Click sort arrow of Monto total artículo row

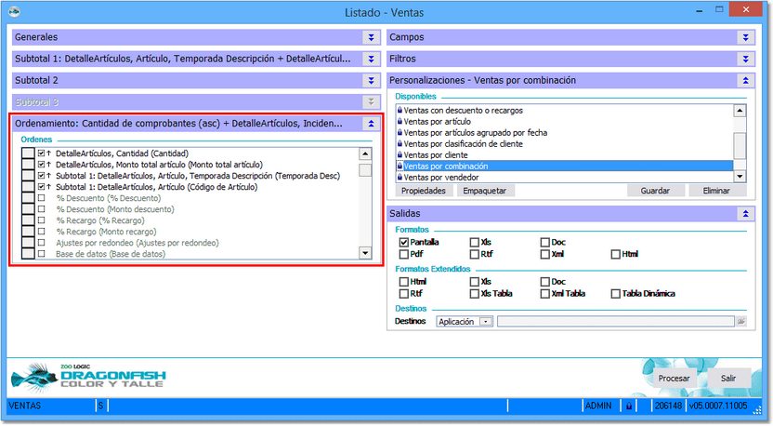(49, 164)
